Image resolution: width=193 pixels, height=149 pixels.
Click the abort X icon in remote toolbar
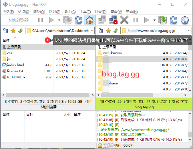coord(124,20)
